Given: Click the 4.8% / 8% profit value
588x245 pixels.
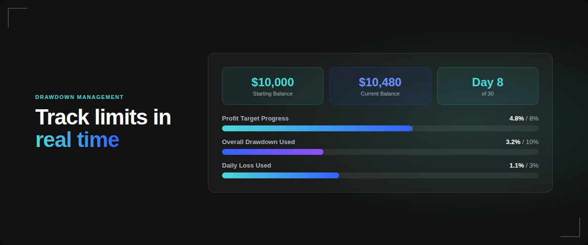Looking at the screenshot, I should point(524,119).
